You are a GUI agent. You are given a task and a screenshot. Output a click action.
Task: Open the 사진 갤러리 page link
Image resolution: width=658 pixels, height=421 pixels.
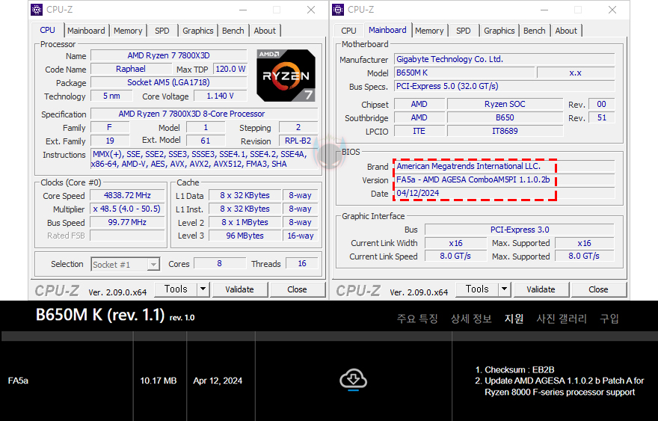coord(562,319)
